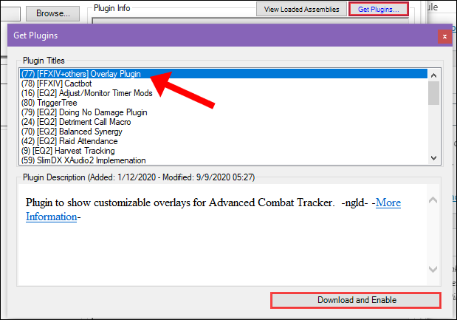The height and width of the screenshot is (320, 457).
Task: Select (77) [FFXIV+others] Overlay Plugin
Action: click(x=224, y=74)
